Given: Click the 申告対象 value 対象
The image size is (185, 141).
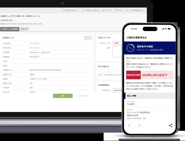Looking at the screenshot, I should [31, 88].
